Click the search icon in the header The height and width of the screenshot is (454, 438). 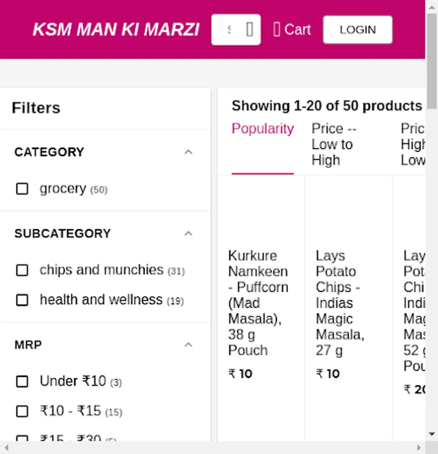coord(249,30)
